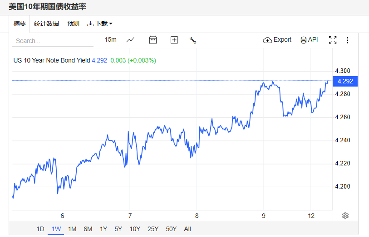Screen dimensions: 369x237
Task: Click the plus compare/add indicator icon
Action: coord(174,40)
